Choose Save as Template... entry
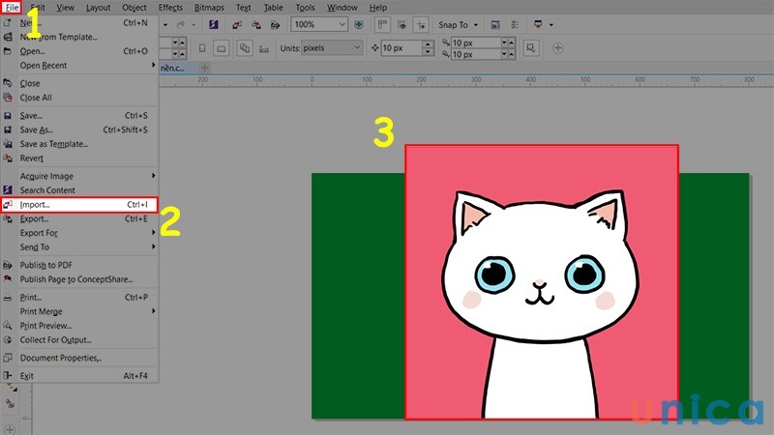Image resolution: width=774 pixels, height=435 pixels. pos(79,144)
